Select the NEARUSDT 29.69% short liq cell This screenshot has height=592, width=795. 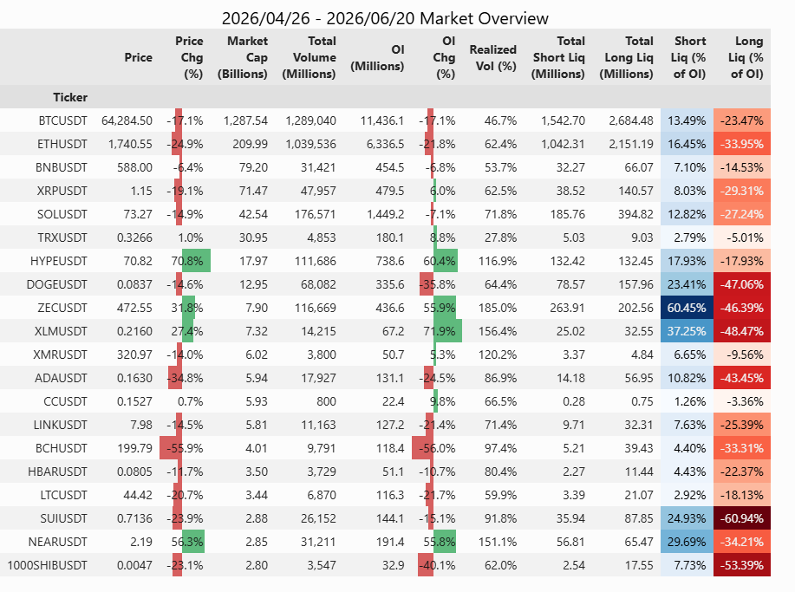click(687, 542)
